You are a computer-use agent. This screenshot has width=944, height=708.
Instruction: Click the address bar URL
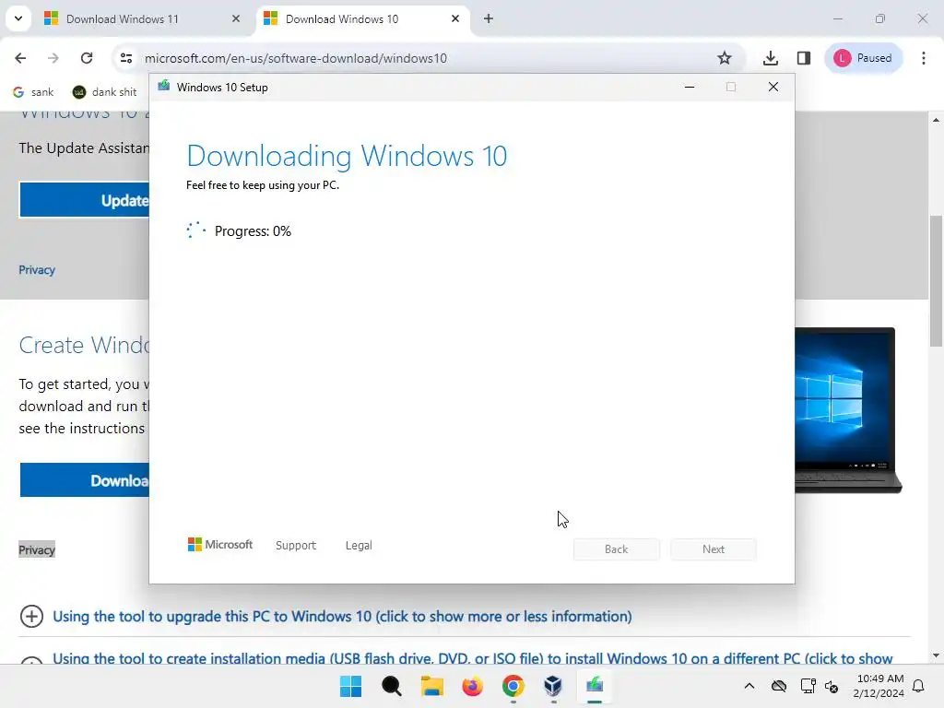(296, 58)
